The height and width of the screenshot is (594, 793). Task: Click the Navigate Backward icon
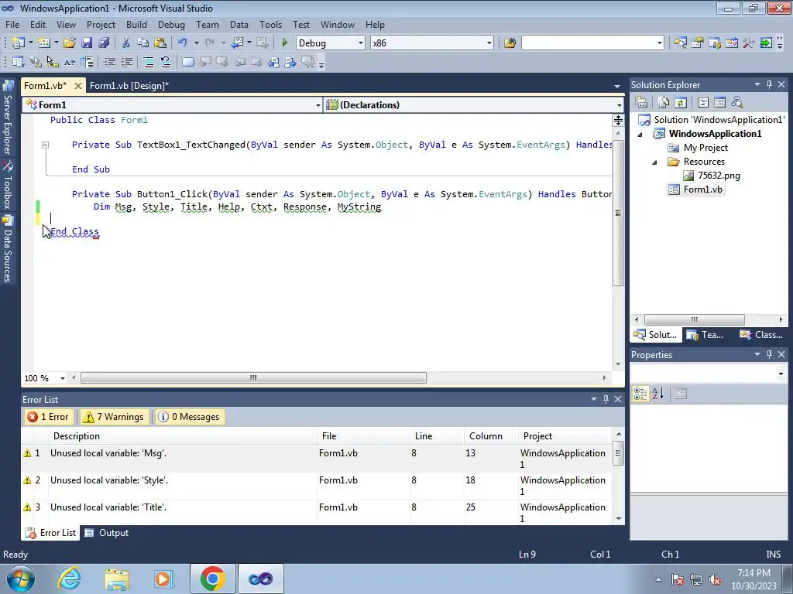[x=237, y=43]
